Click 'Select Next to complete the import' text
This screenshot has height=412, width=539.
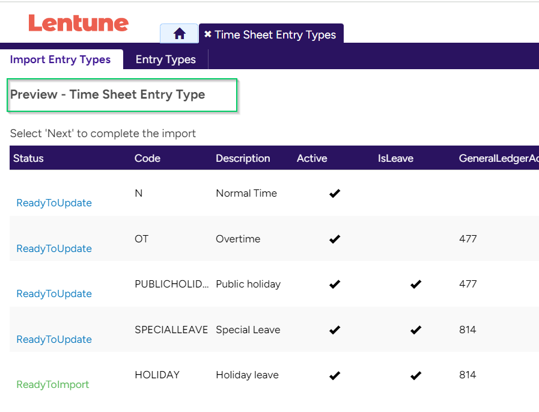[x=103, y=134]
